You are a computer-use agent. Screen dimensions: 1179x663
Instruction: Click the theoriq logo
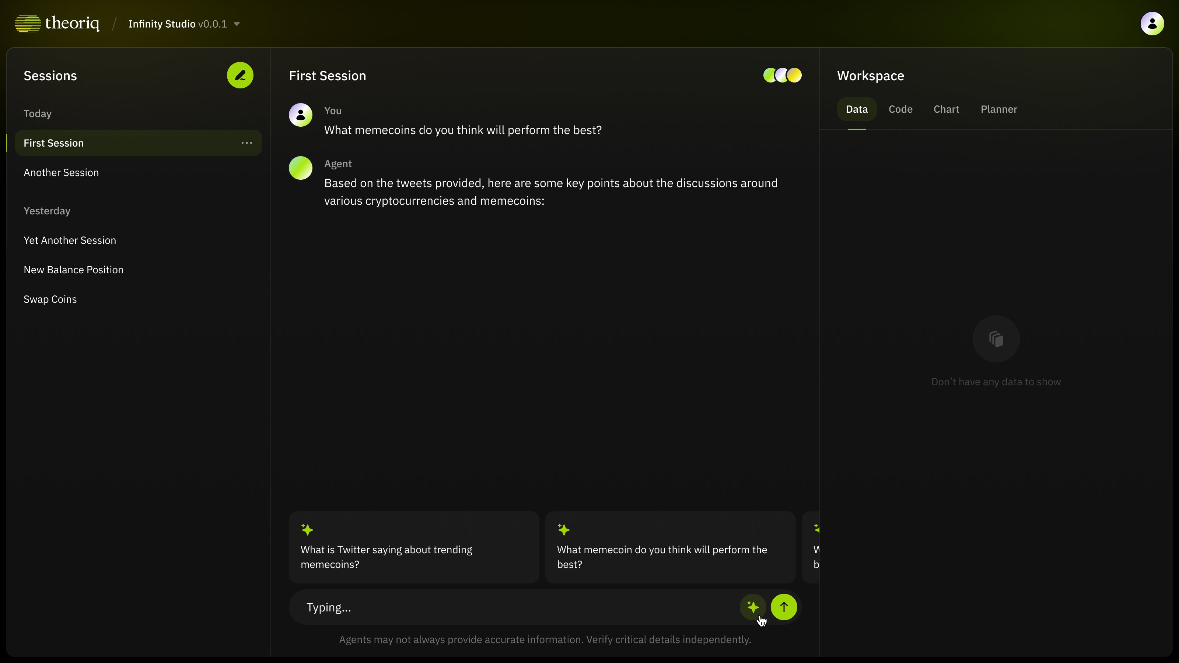pyautogui.click(x=57, y=23)
